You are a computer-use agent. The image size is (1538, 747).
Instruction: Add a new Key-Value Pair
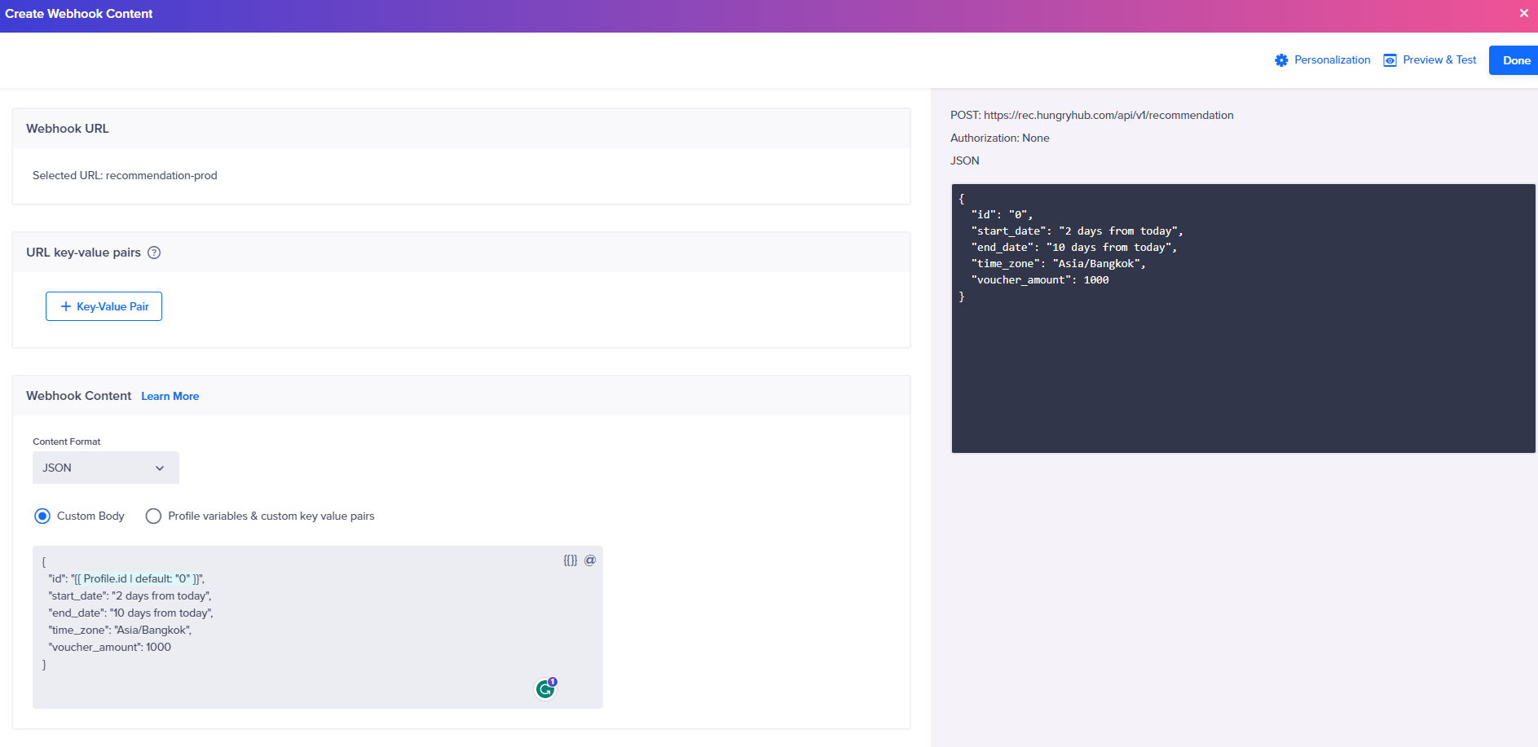[x=104, y=306]
